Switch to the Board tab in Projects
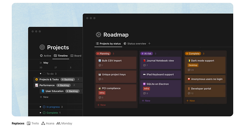242x127 pixels. click(76, 56)
